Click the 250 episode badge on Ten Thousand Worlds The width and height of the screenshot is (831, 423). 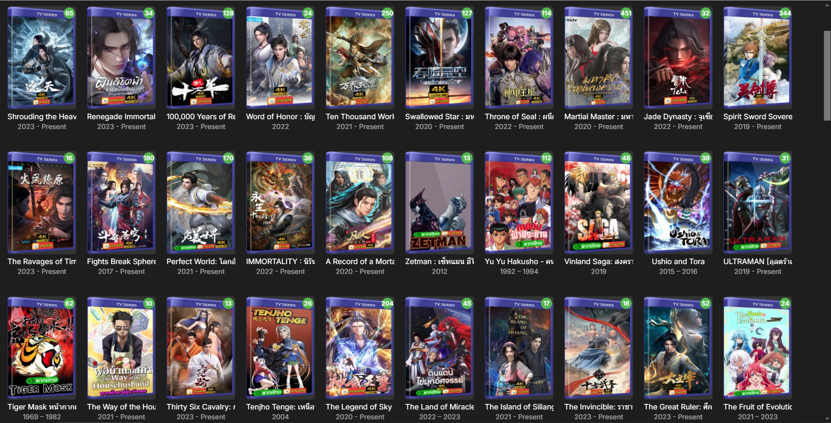(x=387, y=13)
